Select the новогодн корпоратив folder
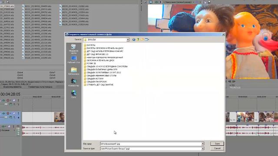The width and height of the screenshot is (278, 156). [103, 57]
